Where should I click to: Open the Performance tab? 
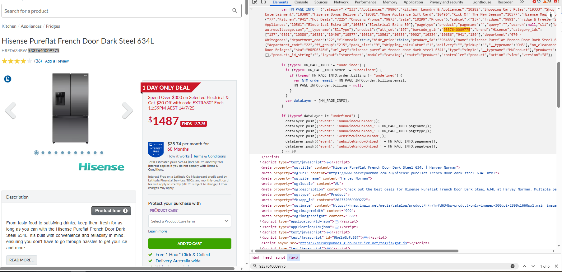click(365, 2)
